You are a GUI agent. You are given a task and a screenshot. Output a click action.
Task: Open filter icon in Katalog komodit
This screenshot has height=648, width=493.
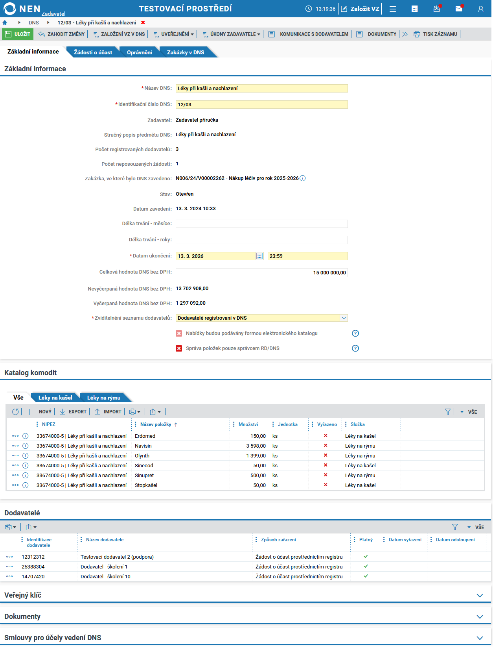(x=448, y=412)
